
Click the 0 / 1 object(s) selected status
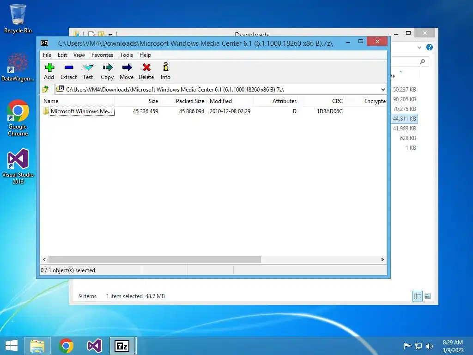68,270
